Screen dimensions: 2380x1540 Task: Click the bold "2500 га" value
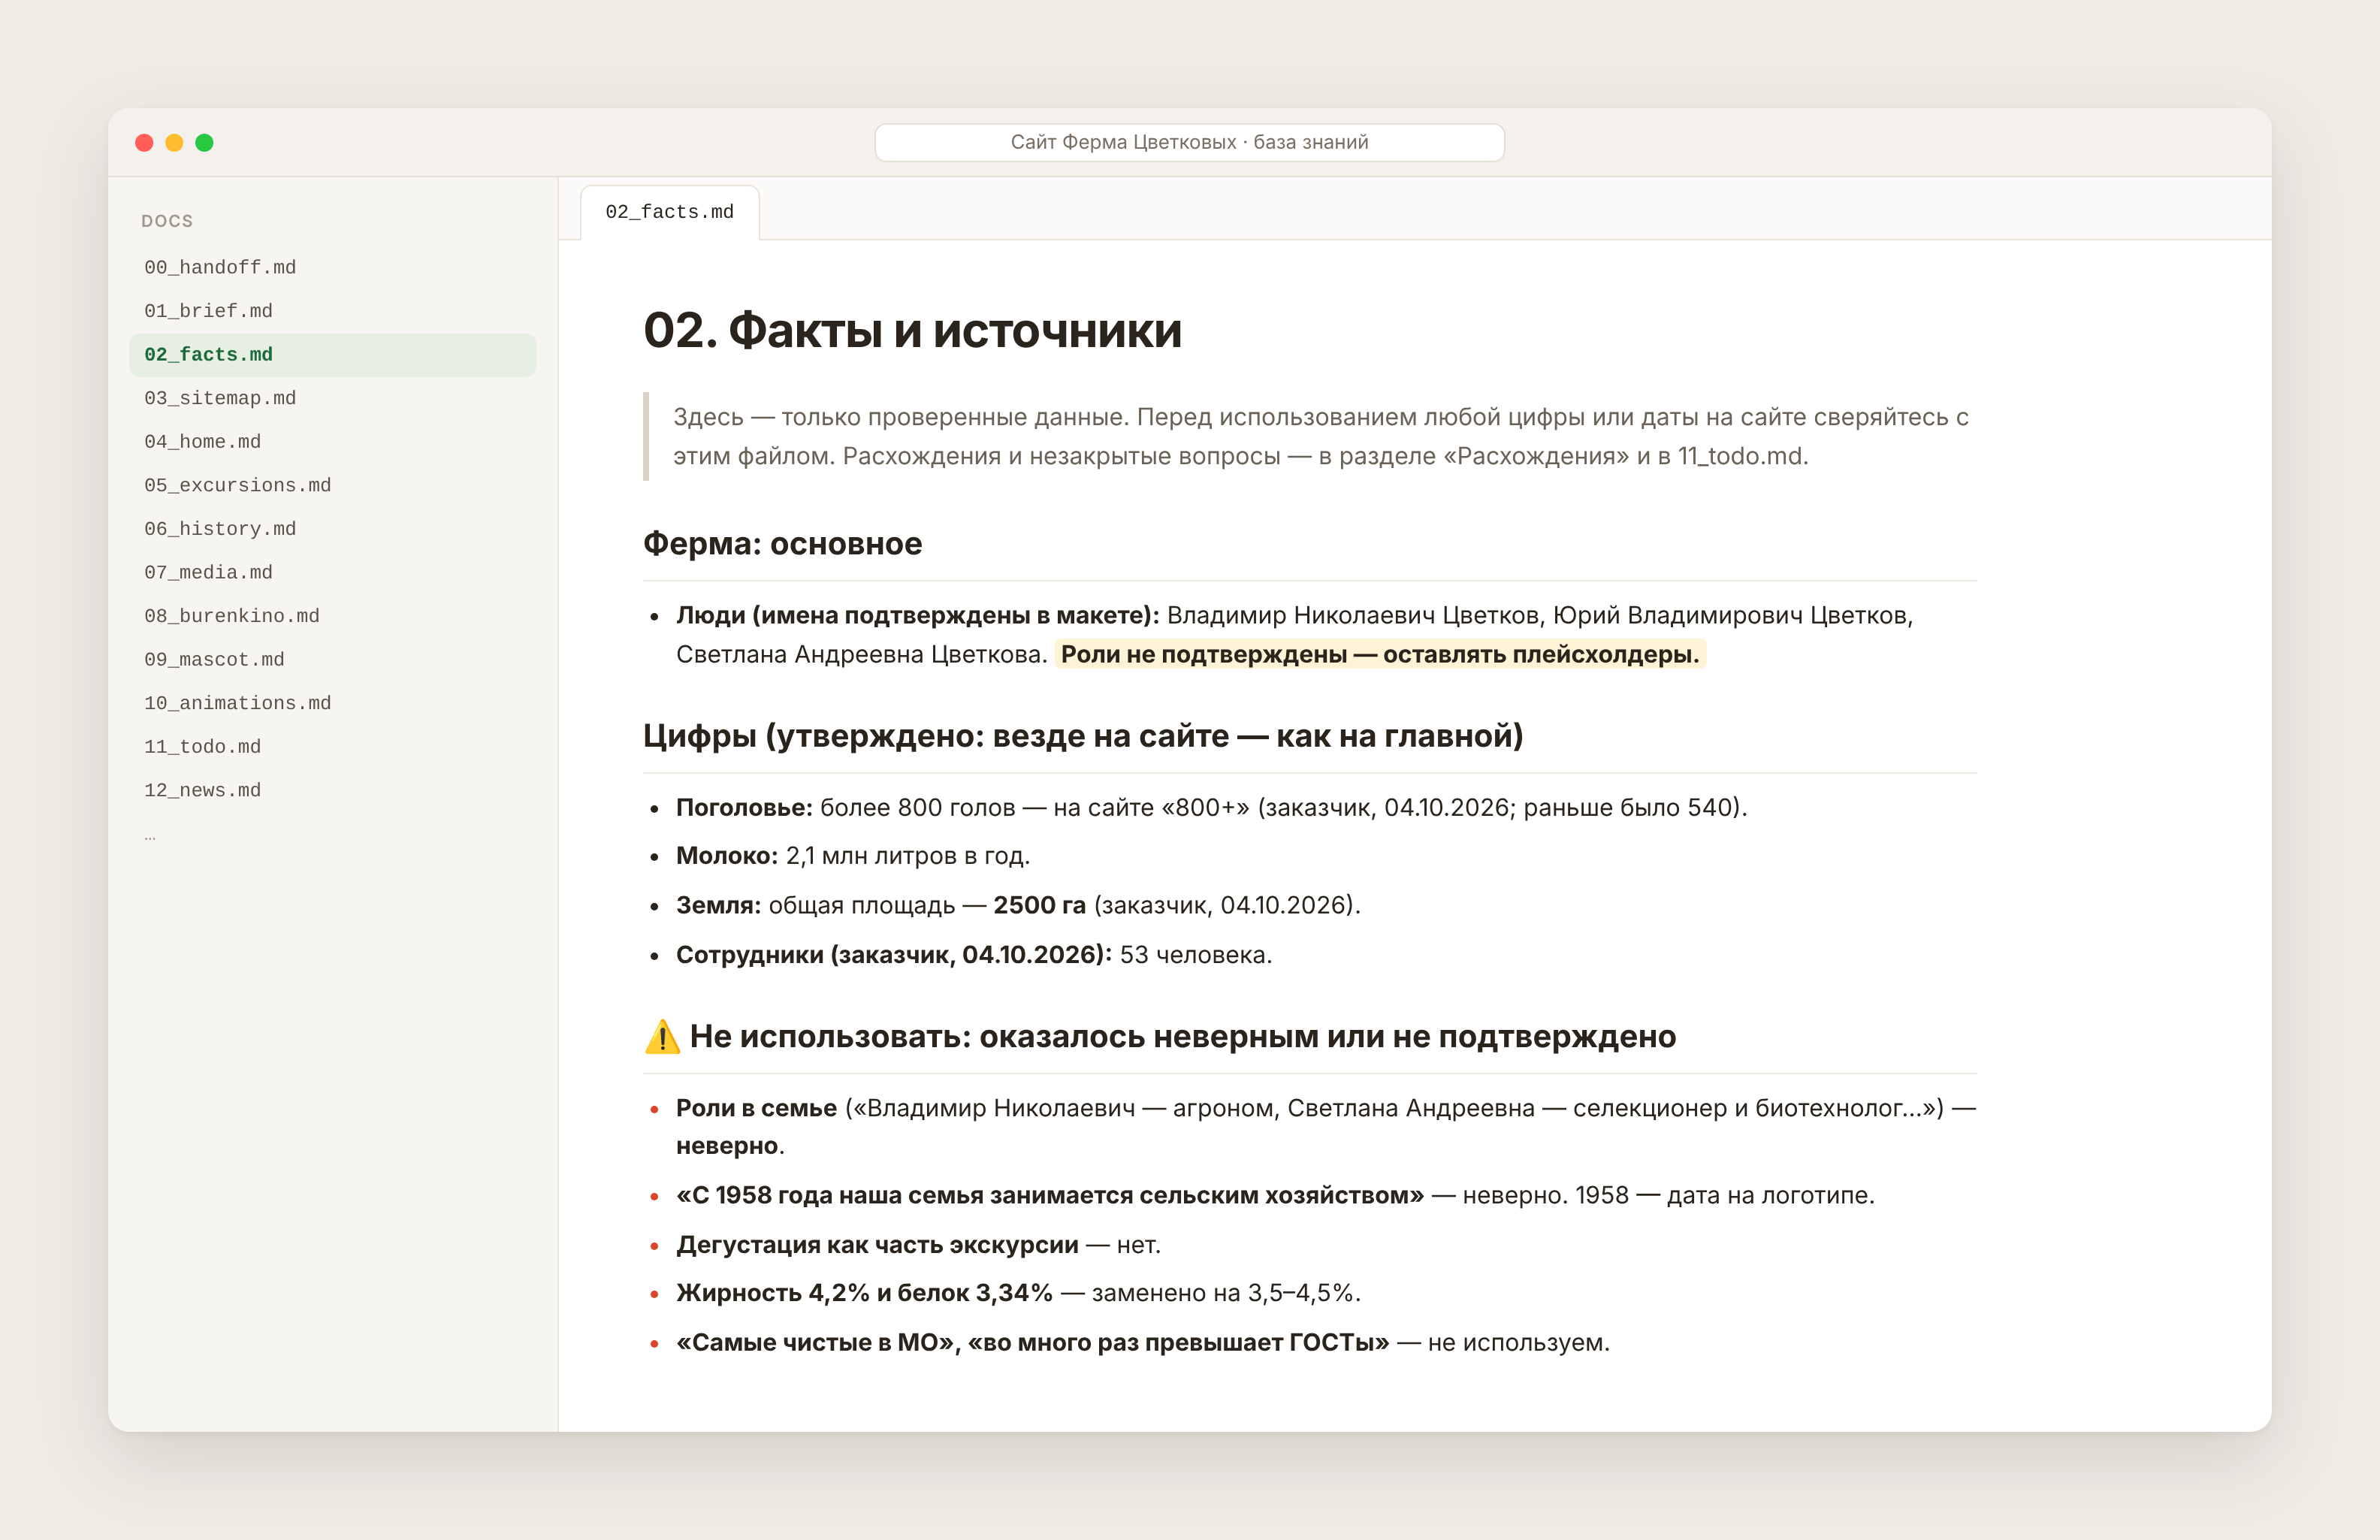pyautogui.click(x=1039, y=905)
